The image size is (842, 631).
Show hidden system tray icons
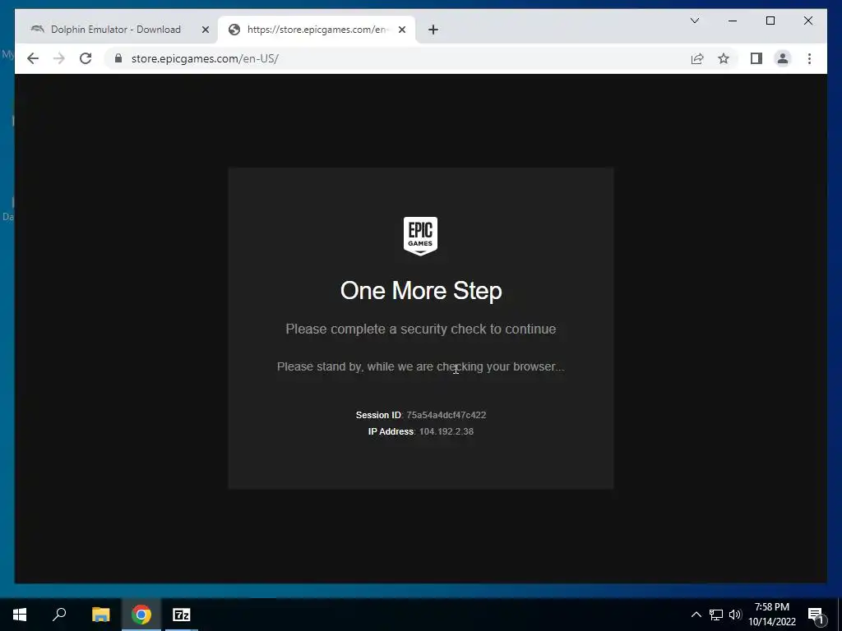696,615
